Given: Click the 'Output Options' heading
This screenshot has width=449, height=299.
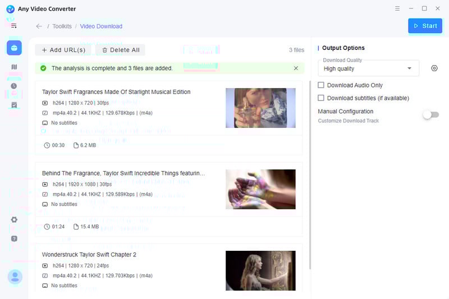Looking at the screenshot, I should 343,48.
